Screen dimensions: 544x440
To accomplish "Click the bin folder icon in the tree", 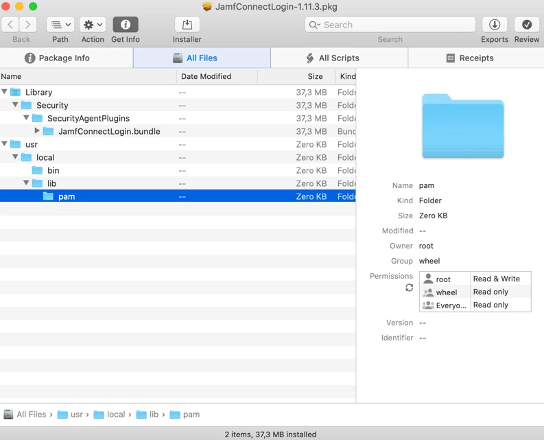I will 37,170.
